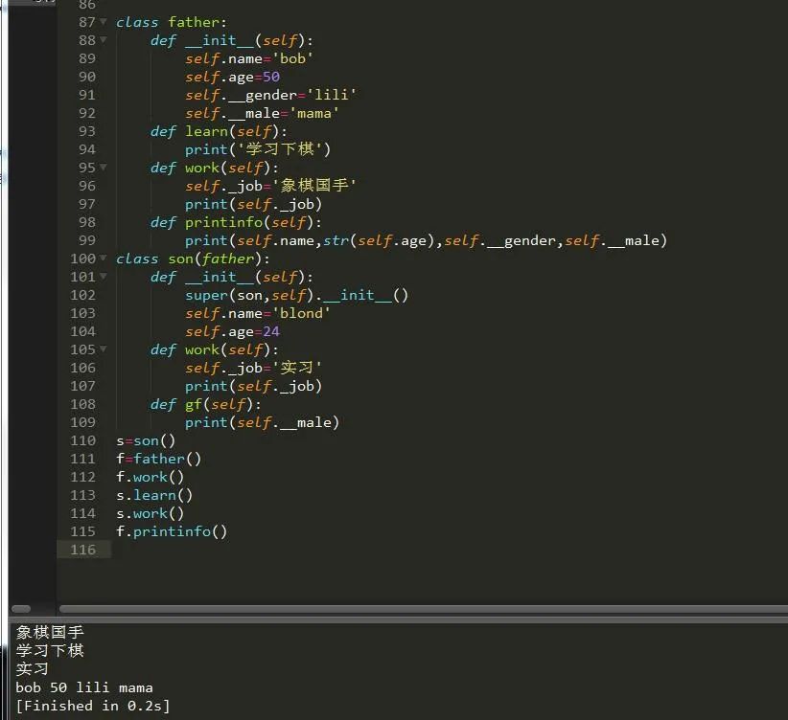Fold son's work method at line 105
The image size is (788, 720).
click(x=104, y=349)
